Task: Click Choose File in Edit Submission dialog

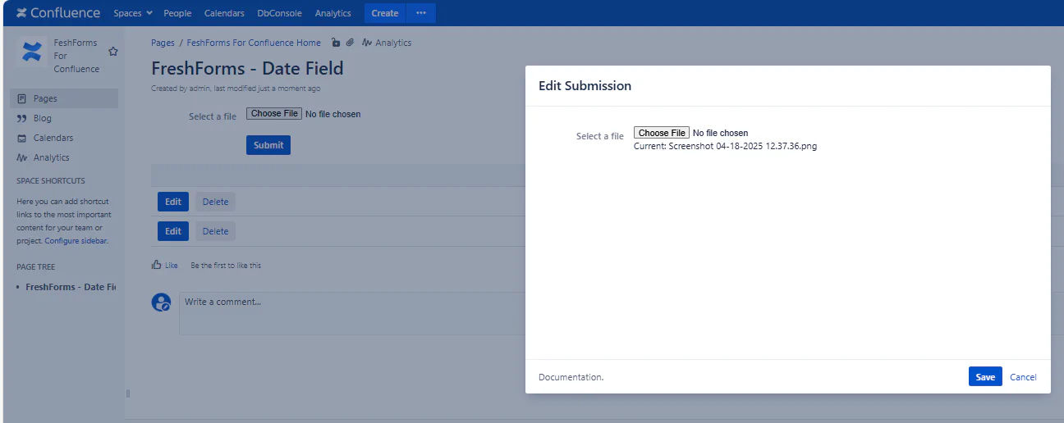Action: 662,133
